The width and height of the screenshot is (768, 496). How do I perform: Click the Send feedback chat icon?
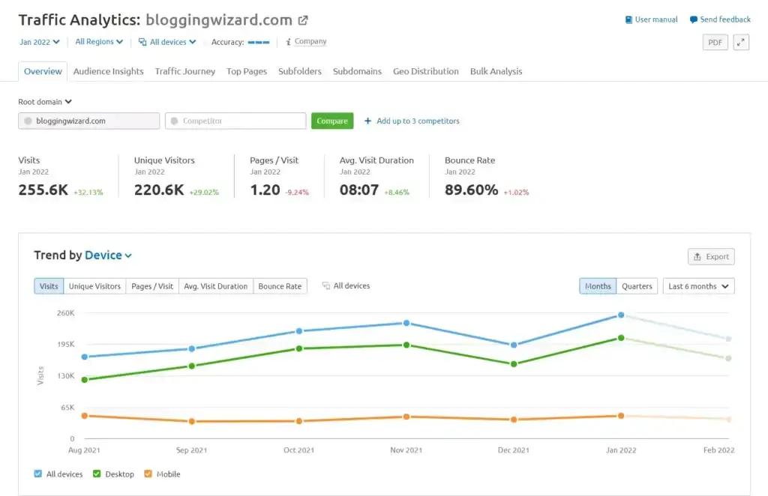[x=694, y=19]
